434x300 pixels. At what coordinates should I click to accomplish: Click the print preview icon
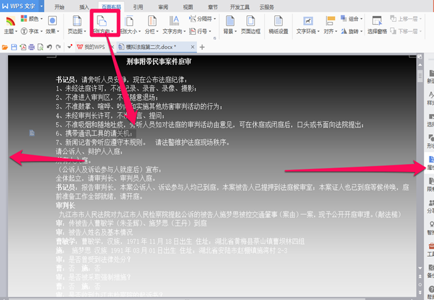[41, 47]
